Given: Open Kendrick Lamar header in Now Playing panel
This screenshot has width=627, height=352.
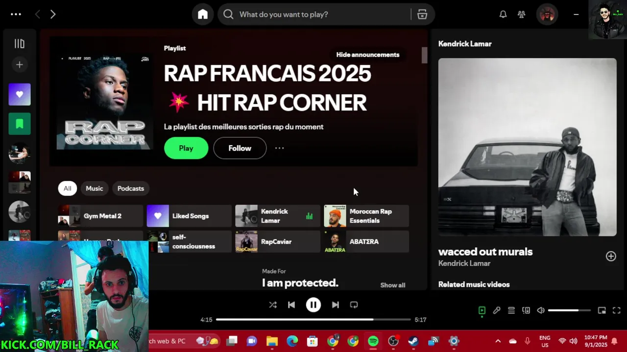Looking at the screenshot, I should pyautogui.click(x=465, y=44).
